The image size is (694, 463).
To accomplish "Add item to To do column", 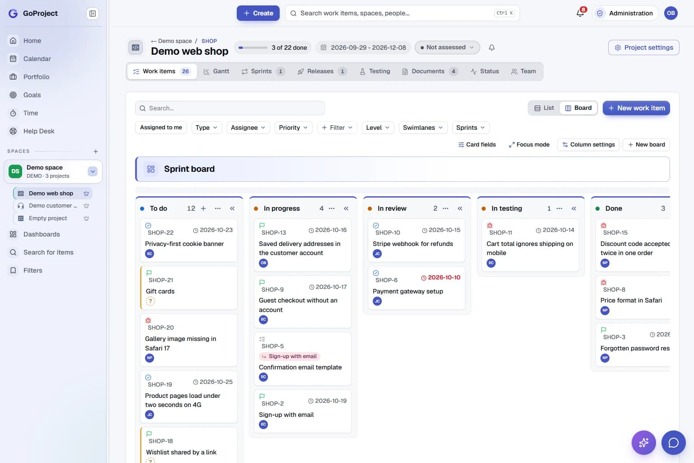I will [203, 208].
